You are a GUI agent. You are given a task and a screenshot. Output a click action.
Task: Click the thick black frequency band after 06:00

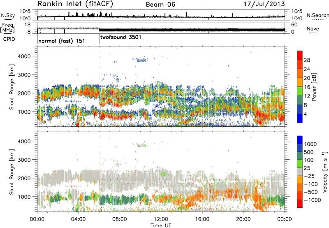(192, 30)
